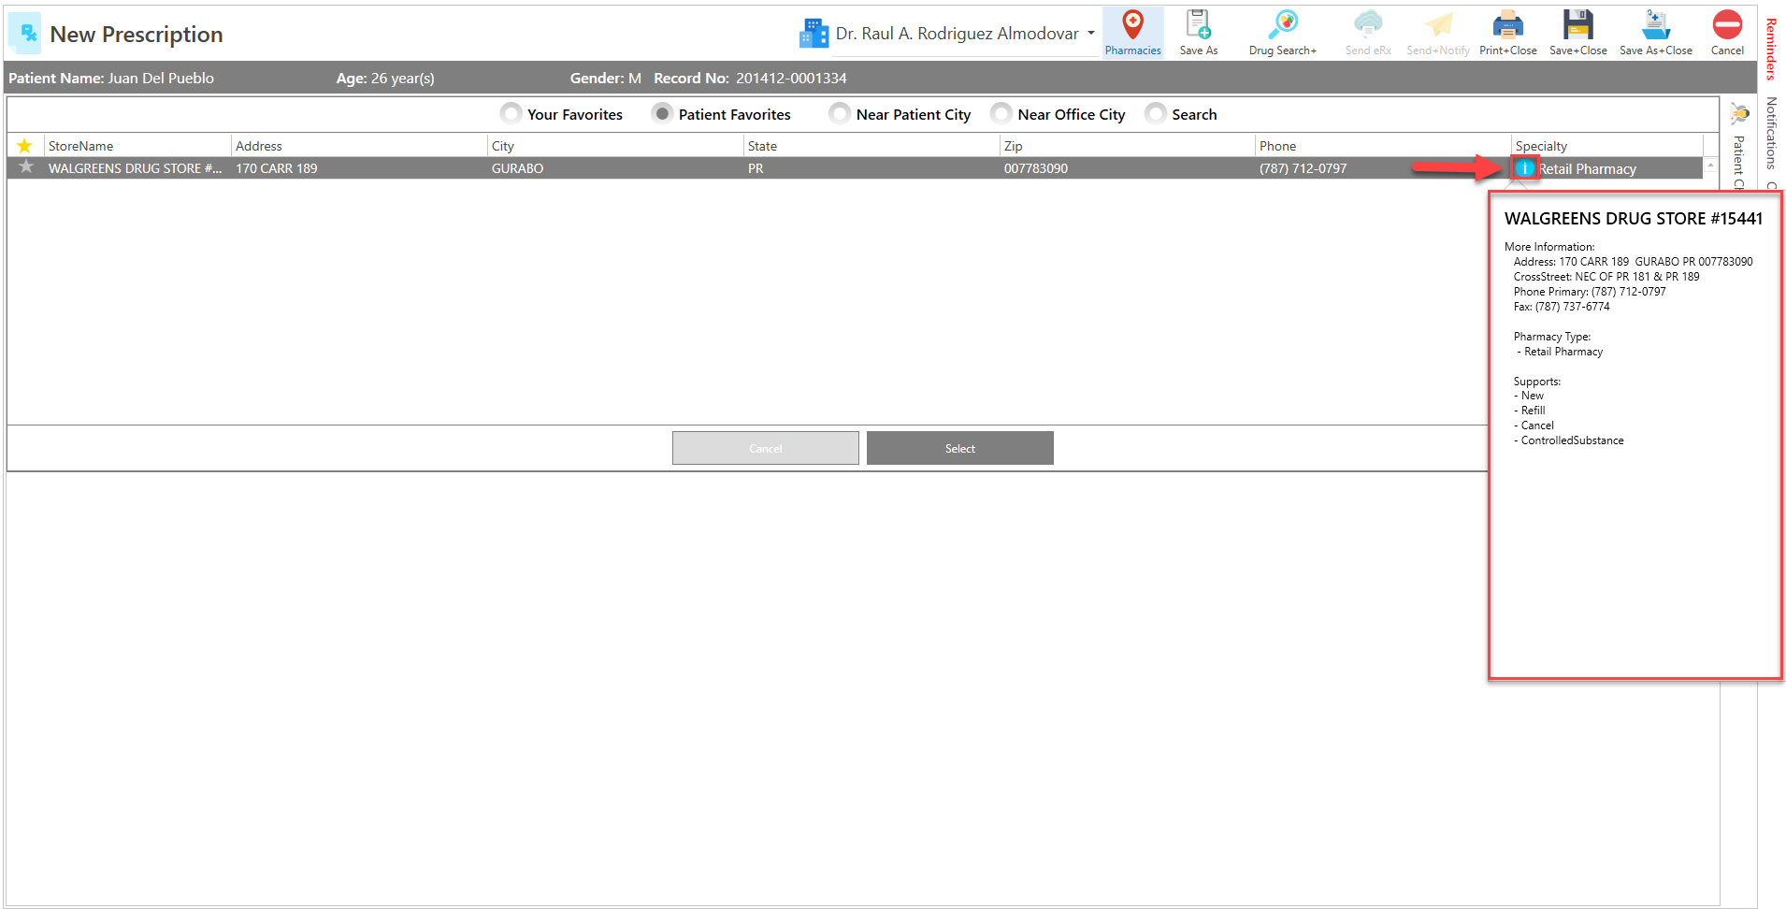Click the gold favorites star column header
Screen dimensions: 1786x909
[x=24, y=146]
